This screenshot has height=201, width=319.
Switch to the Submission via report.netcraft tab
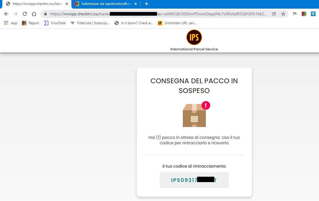pos(106,4)
